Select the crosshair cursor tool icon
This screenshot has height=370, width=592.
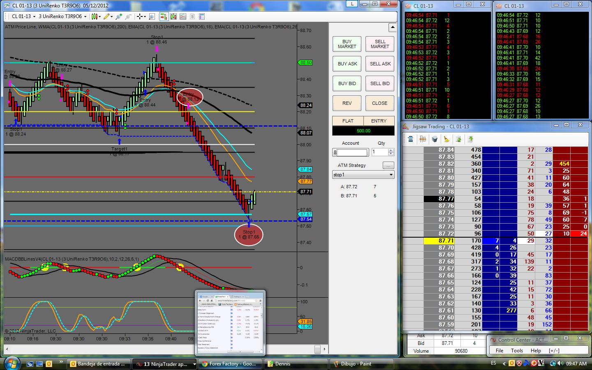point(140,16)
